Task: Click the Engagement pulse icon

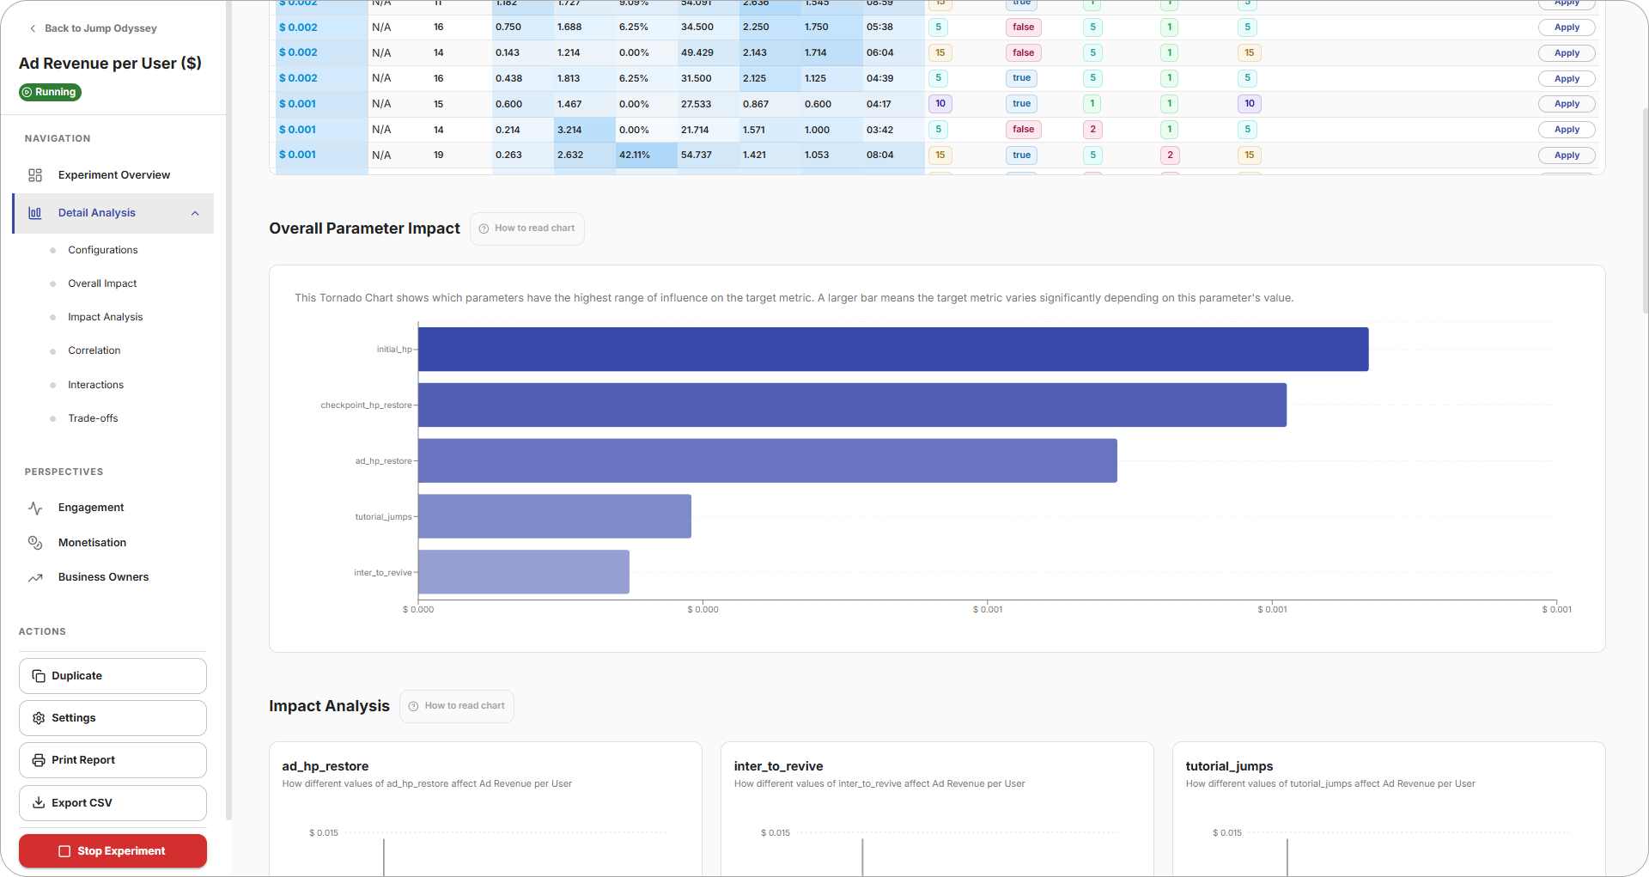Action: [x=35, y=508]
